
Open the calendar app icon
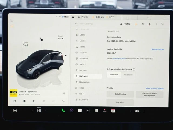pyautogui.click(x=113, y=110)
